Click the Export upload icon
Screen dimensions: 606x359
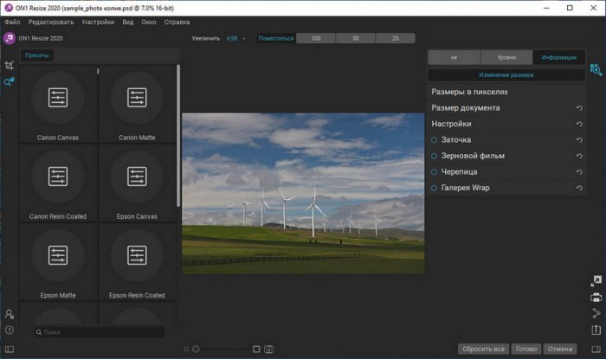click(x=596, y=330)
